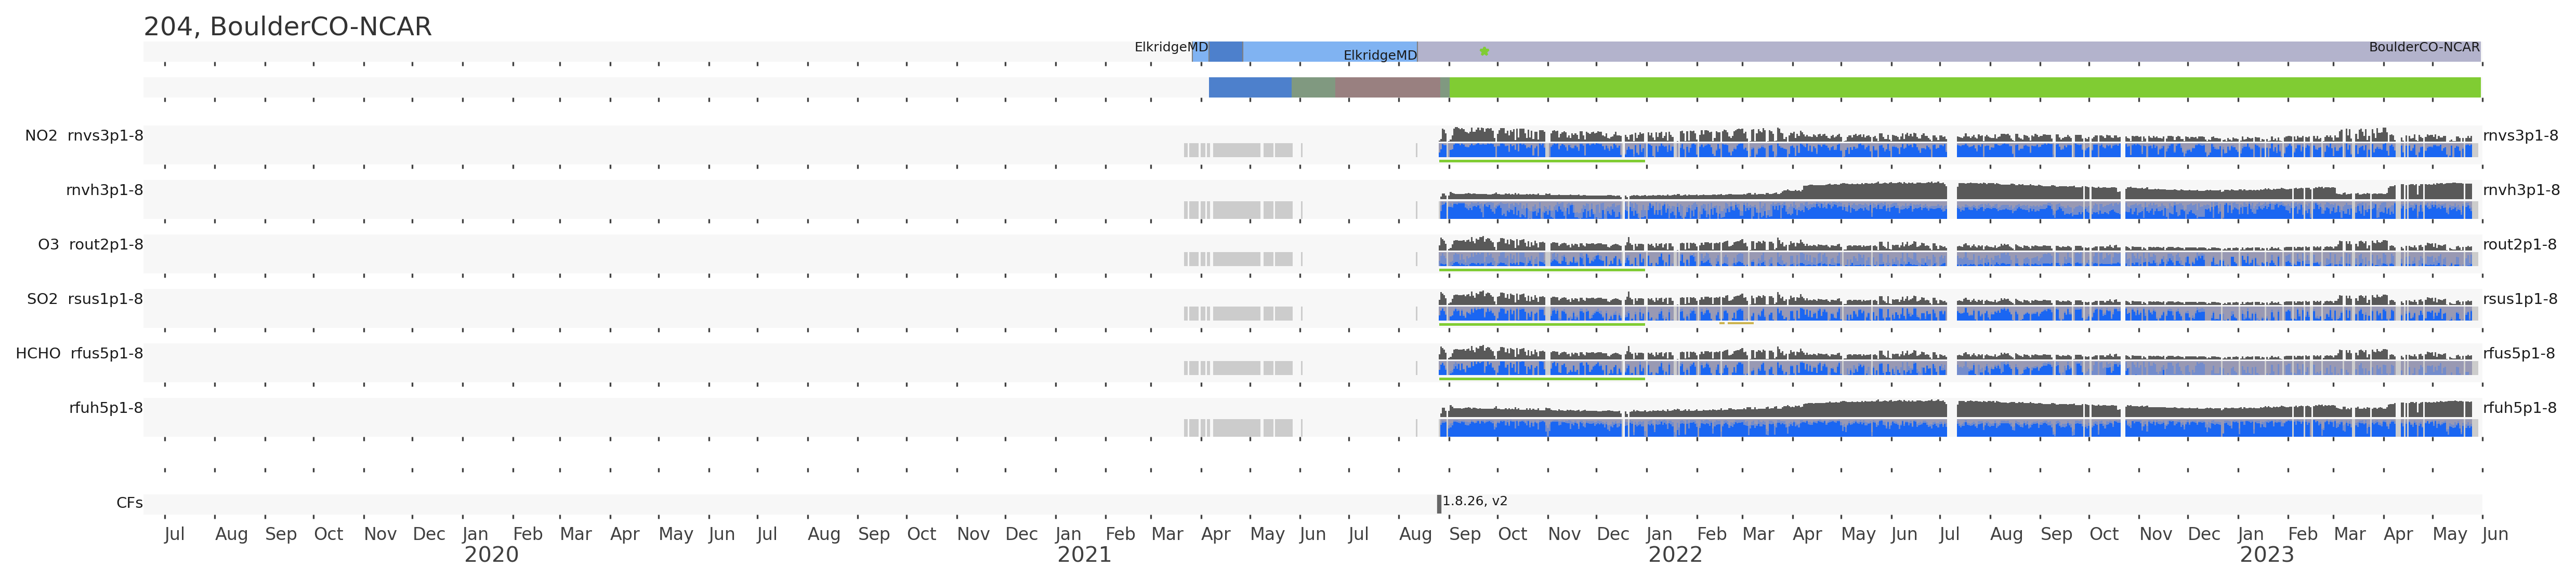Click the leftmost ElkridgeMD label
The height and width of the screenshot is (582, 2576).
click(x=1171, y=47)
